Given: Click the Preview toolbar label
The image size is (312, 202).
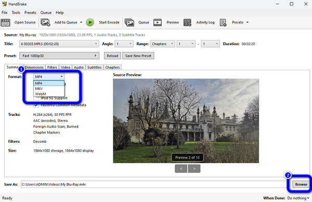Looking at the screenshot, I should tap(173, 22).
